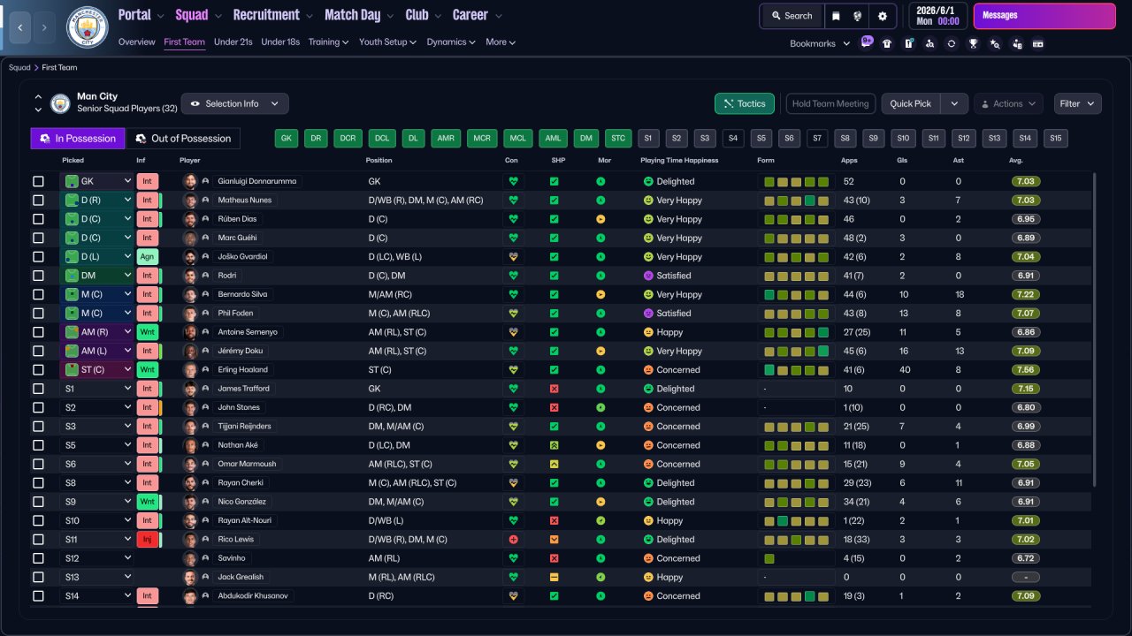1132x636 pixels.
Task: Go back using the left arrow
Action: tap(19, 27)
